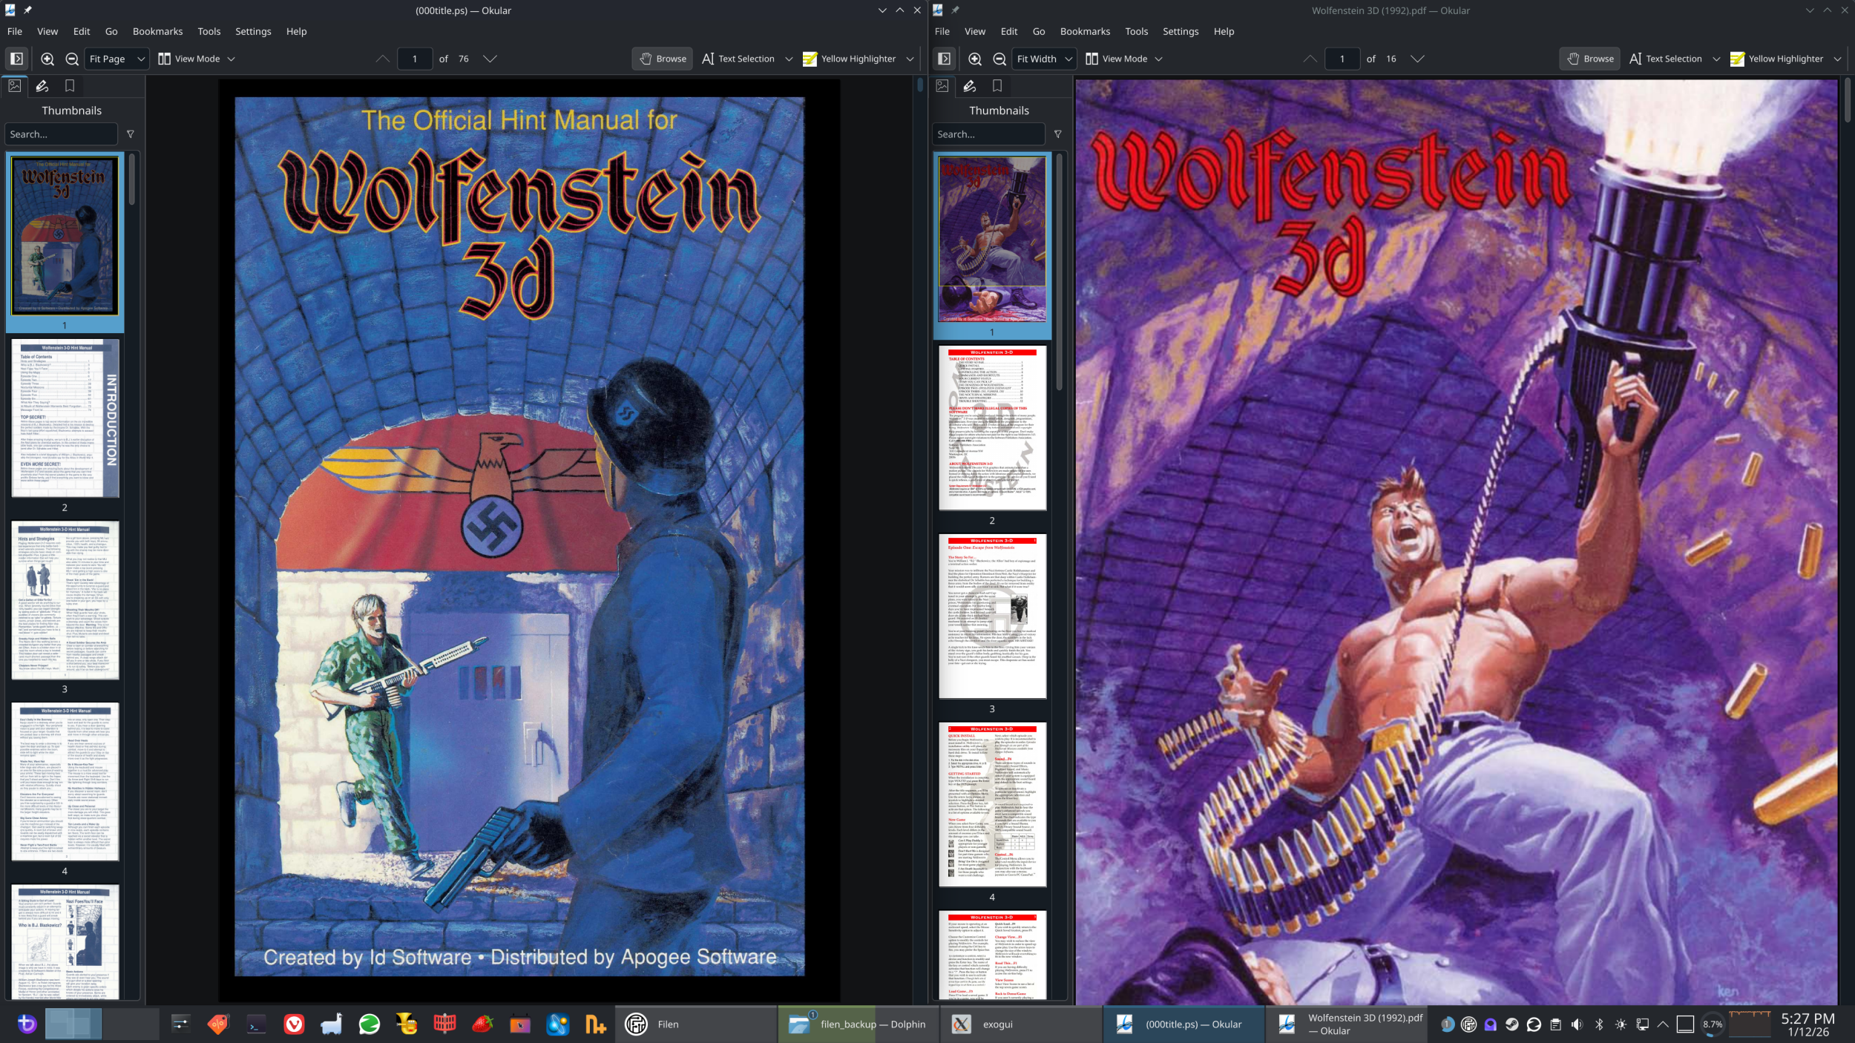Screen dimensions: 1855x1043
Task: Open the Fit Page zoom dropdown
Action: [116, 59]
